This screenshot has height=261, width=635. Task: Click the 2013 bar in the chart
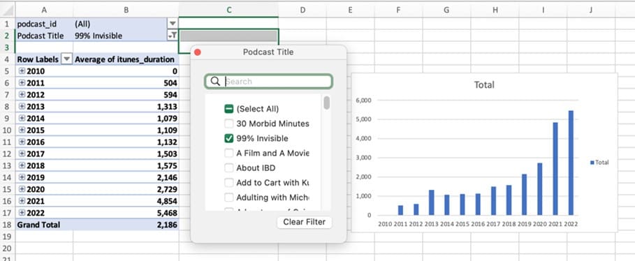click(x=431, y=202)
